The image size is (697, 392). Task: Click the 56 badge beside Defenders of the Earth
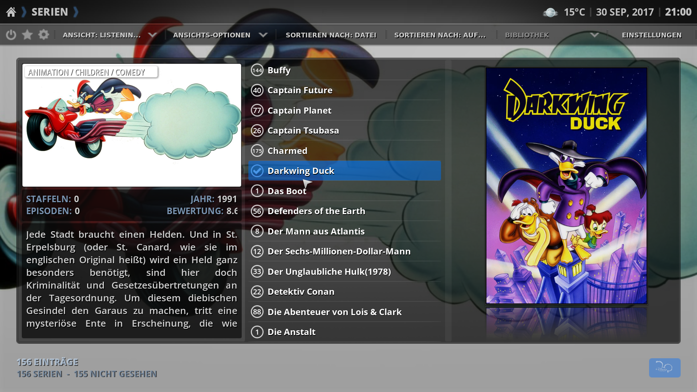click(257, 211)
